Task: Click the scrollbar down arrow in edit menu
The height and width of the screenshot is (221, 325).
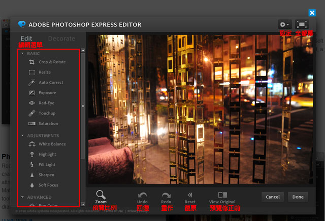Action: coord(83,204)
